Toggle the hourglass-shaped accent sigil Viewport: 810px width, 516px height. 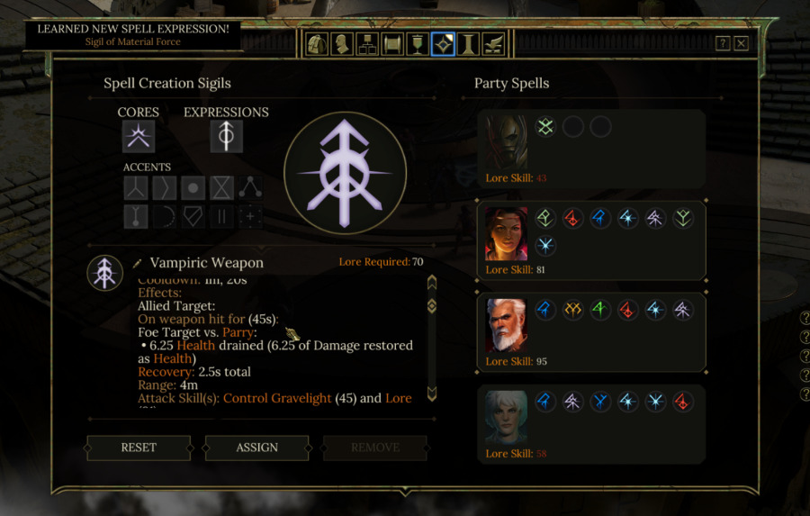pos(221,187)
